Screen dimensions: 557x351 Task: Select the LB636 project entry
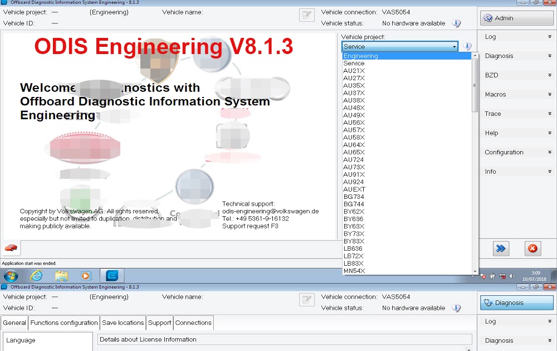pos(407,248)
